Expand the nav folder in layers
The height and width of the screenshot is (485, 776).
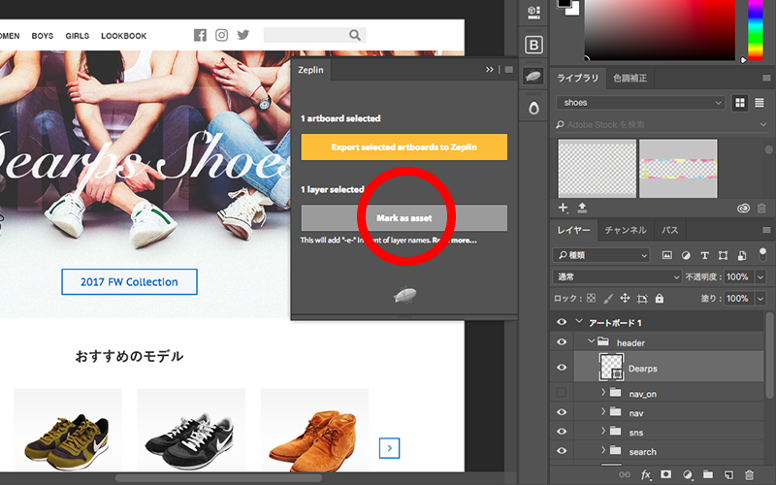pos(603,412)
